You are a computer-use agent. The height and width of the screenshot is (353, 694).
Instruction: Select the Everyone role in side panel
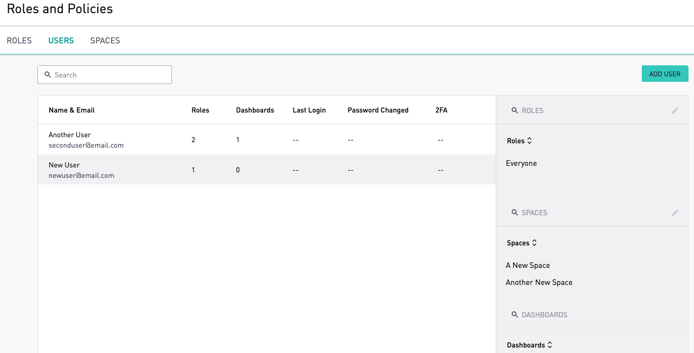[x=521, y=163]
